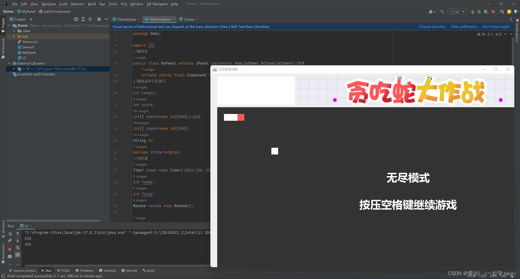Close the MyPanel.java tab
Viewport: 520px width, 279px height.
pos(173,19)
